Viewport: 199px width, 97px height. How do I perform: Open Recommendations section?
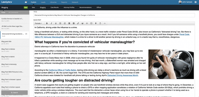point(85,7)
